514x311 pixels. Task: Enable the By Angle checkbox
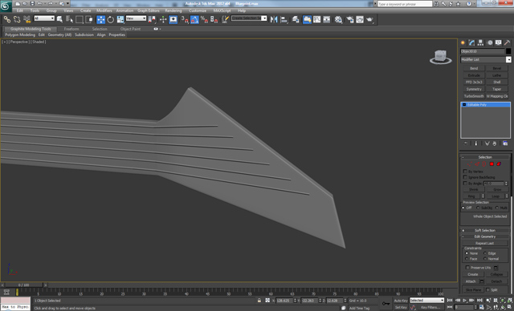coord(465,183)
